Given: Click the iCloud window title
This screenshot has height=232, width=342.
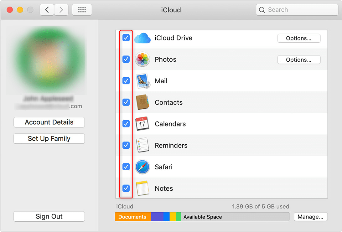Looking at the screenshot, I should coord(171,10).
